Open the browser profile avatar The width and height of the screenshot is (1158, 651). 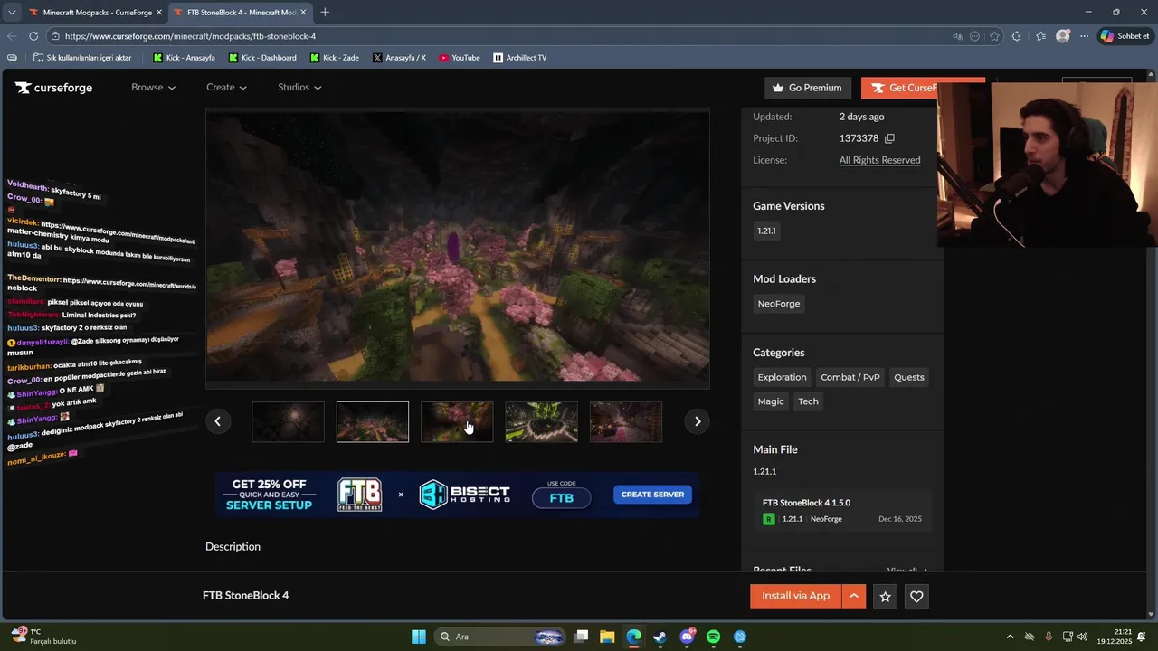[1063, 36]
